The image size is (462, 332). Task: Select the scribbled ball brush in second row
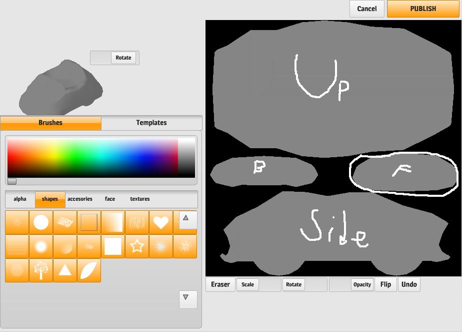(x=184, y=246)
